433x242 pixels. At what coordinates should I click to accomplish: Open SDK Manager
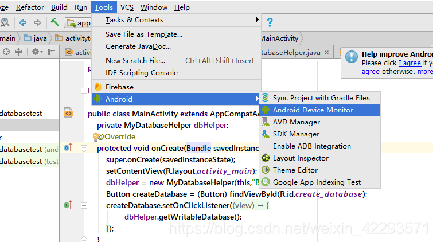(x=320, y=134)
